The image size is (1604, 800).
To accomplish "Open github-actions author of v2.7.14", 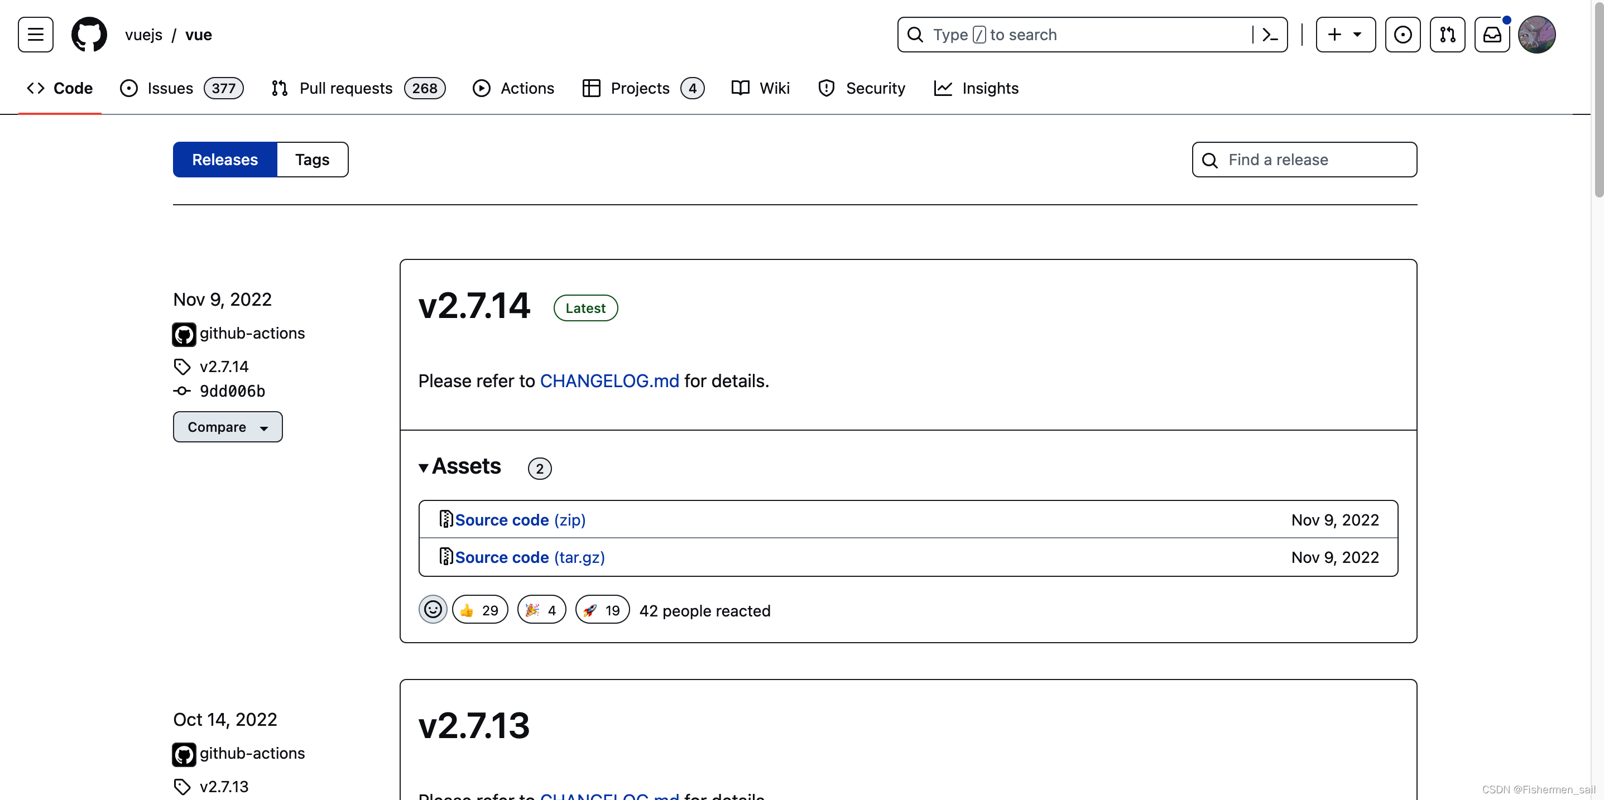I will point(252,333).
